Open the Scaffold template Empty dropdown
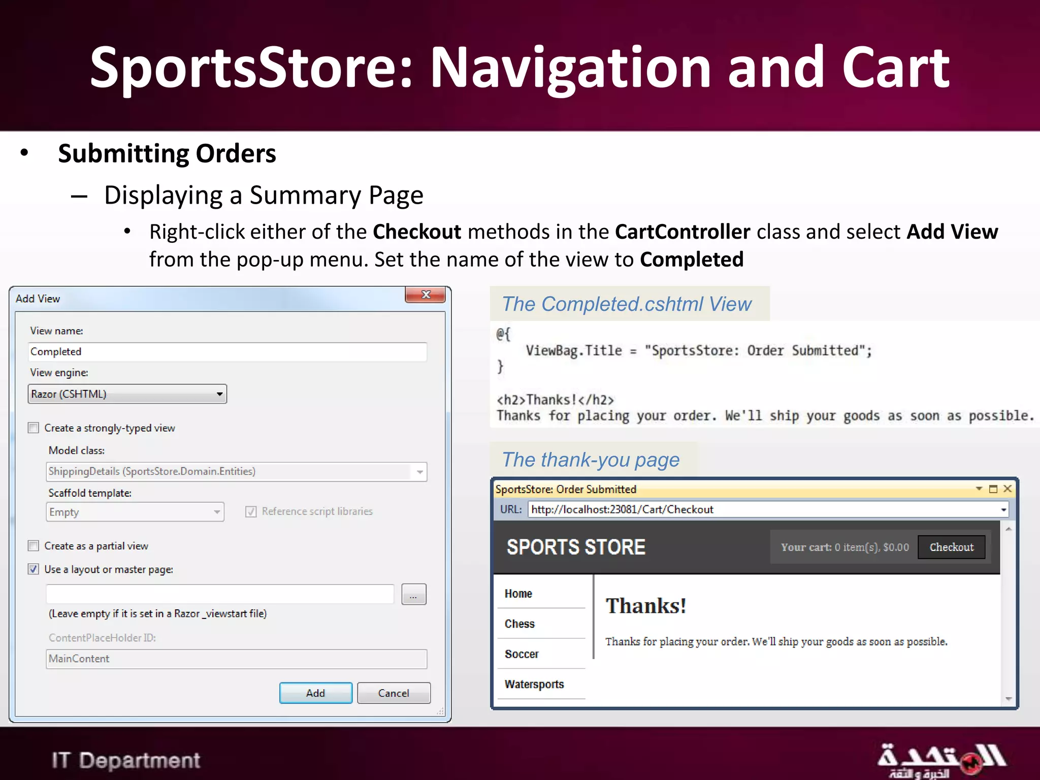 (x=135, y=512)
